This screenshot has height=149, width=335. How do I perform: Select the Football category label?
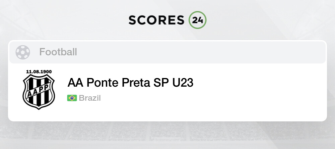coord(58,52)
